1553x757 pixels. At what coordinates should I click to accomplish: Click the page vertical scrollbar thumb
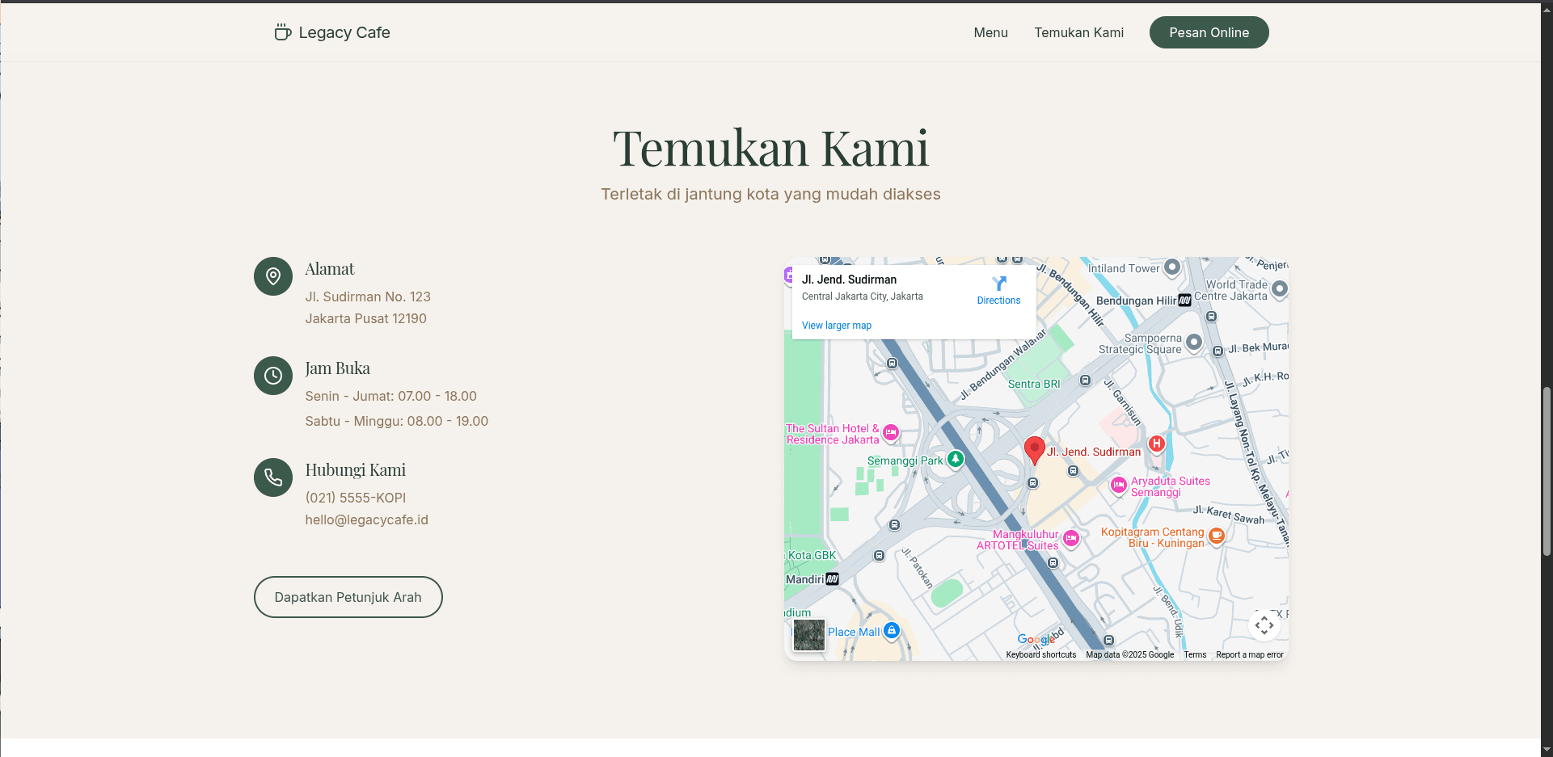[1547, 471]
